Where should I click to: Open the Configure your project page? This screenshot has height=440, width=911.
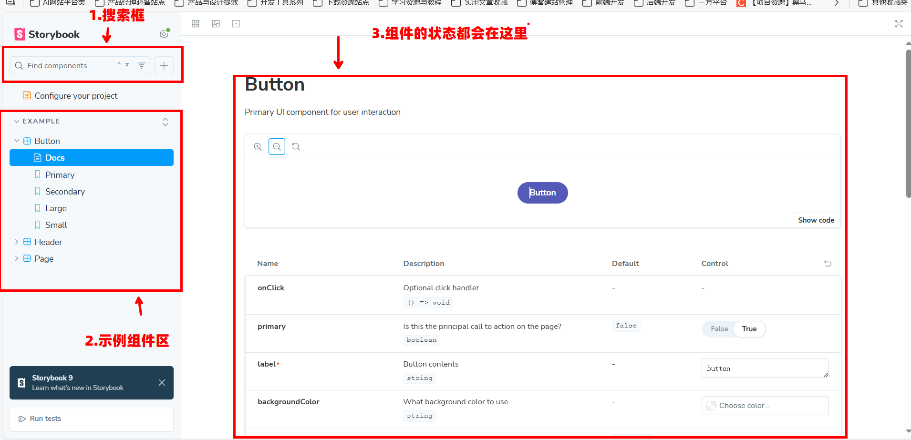[x=76, y=96]
